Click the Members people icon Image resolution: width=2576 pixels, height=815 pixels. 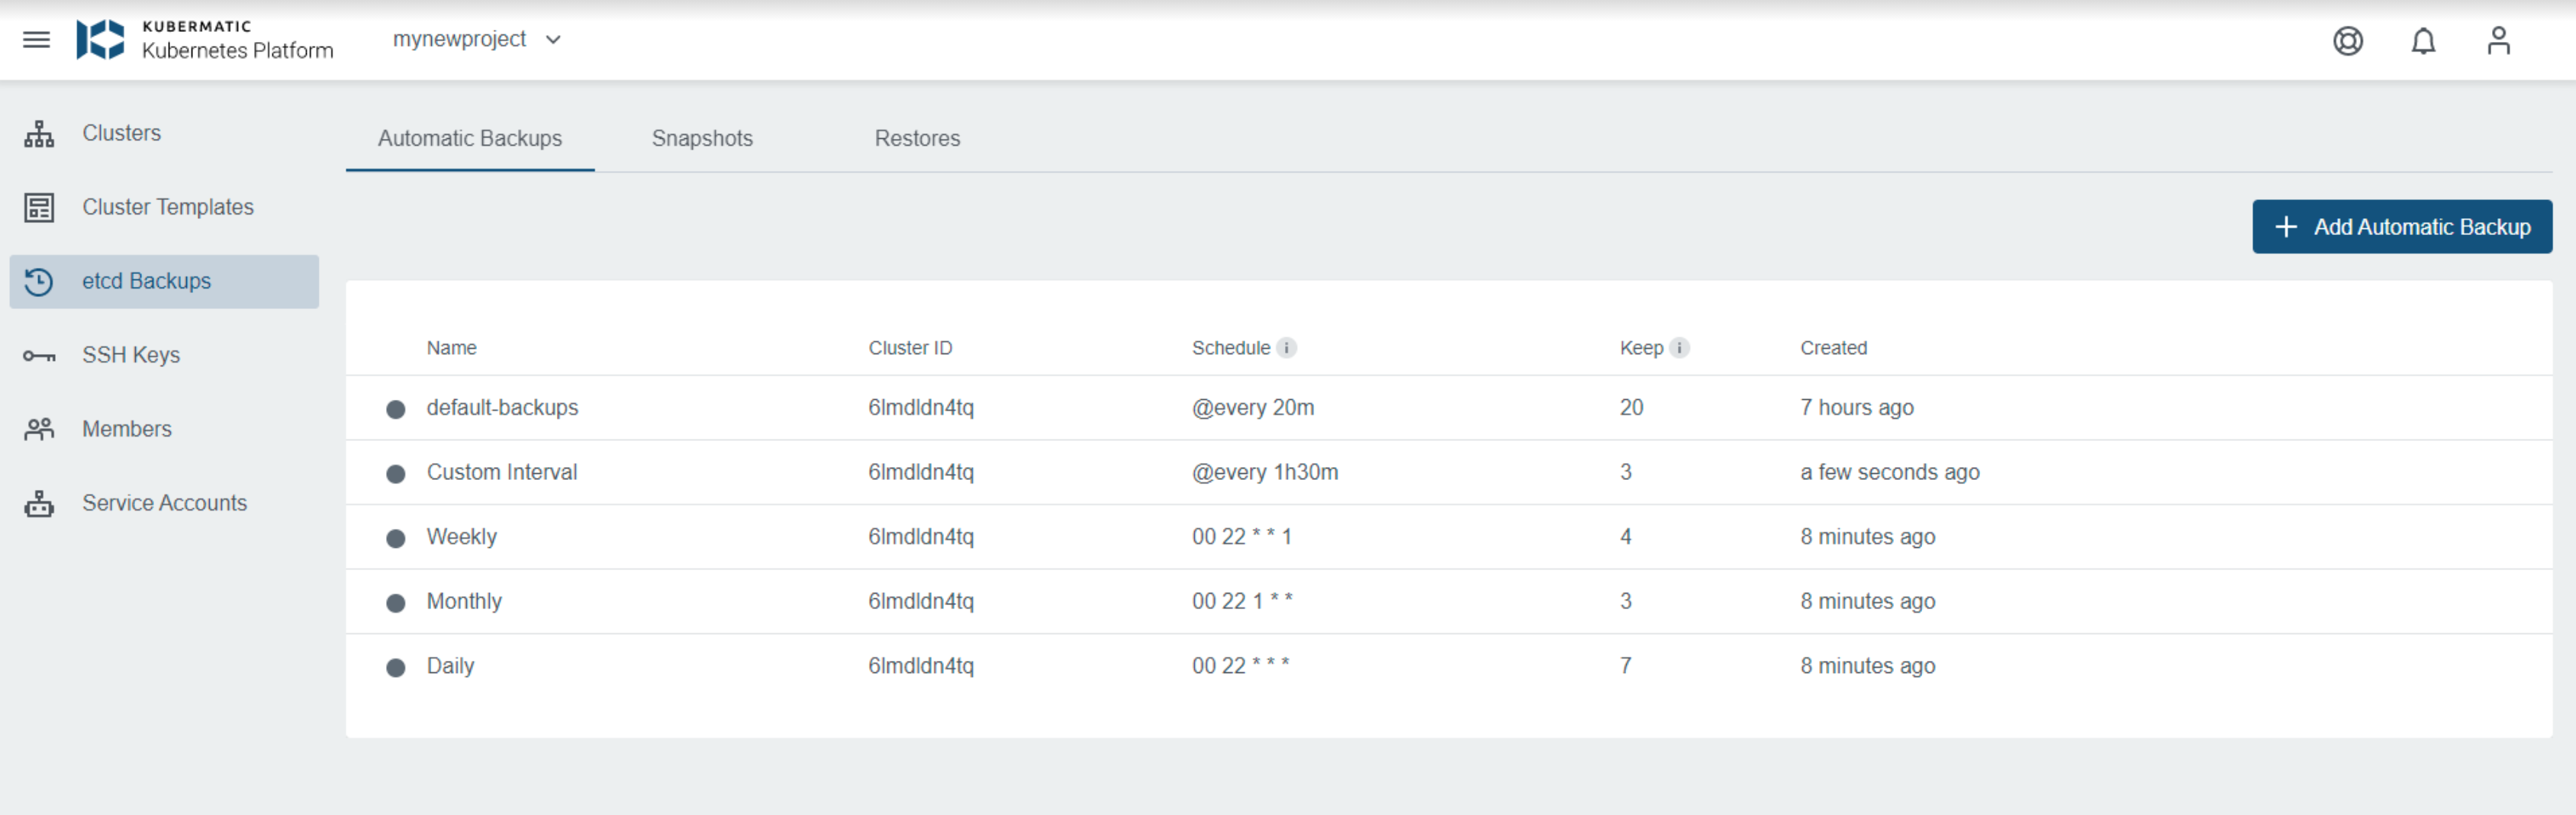[39, 429]
